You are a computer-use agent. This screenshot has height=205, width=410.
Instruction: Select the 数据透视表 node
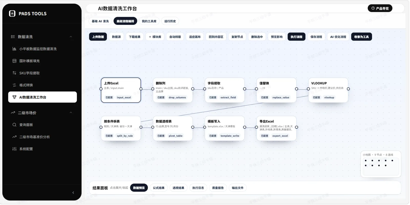173,129
